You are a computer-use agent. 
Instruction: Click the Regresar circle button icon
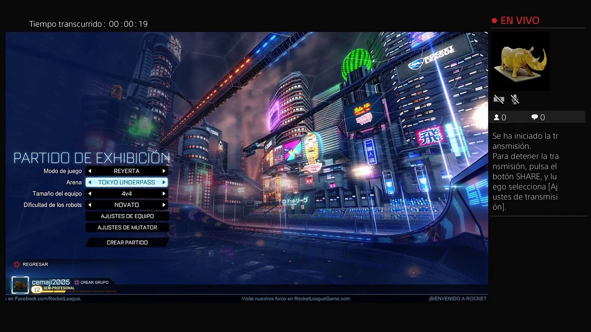(x=17, y=264)
